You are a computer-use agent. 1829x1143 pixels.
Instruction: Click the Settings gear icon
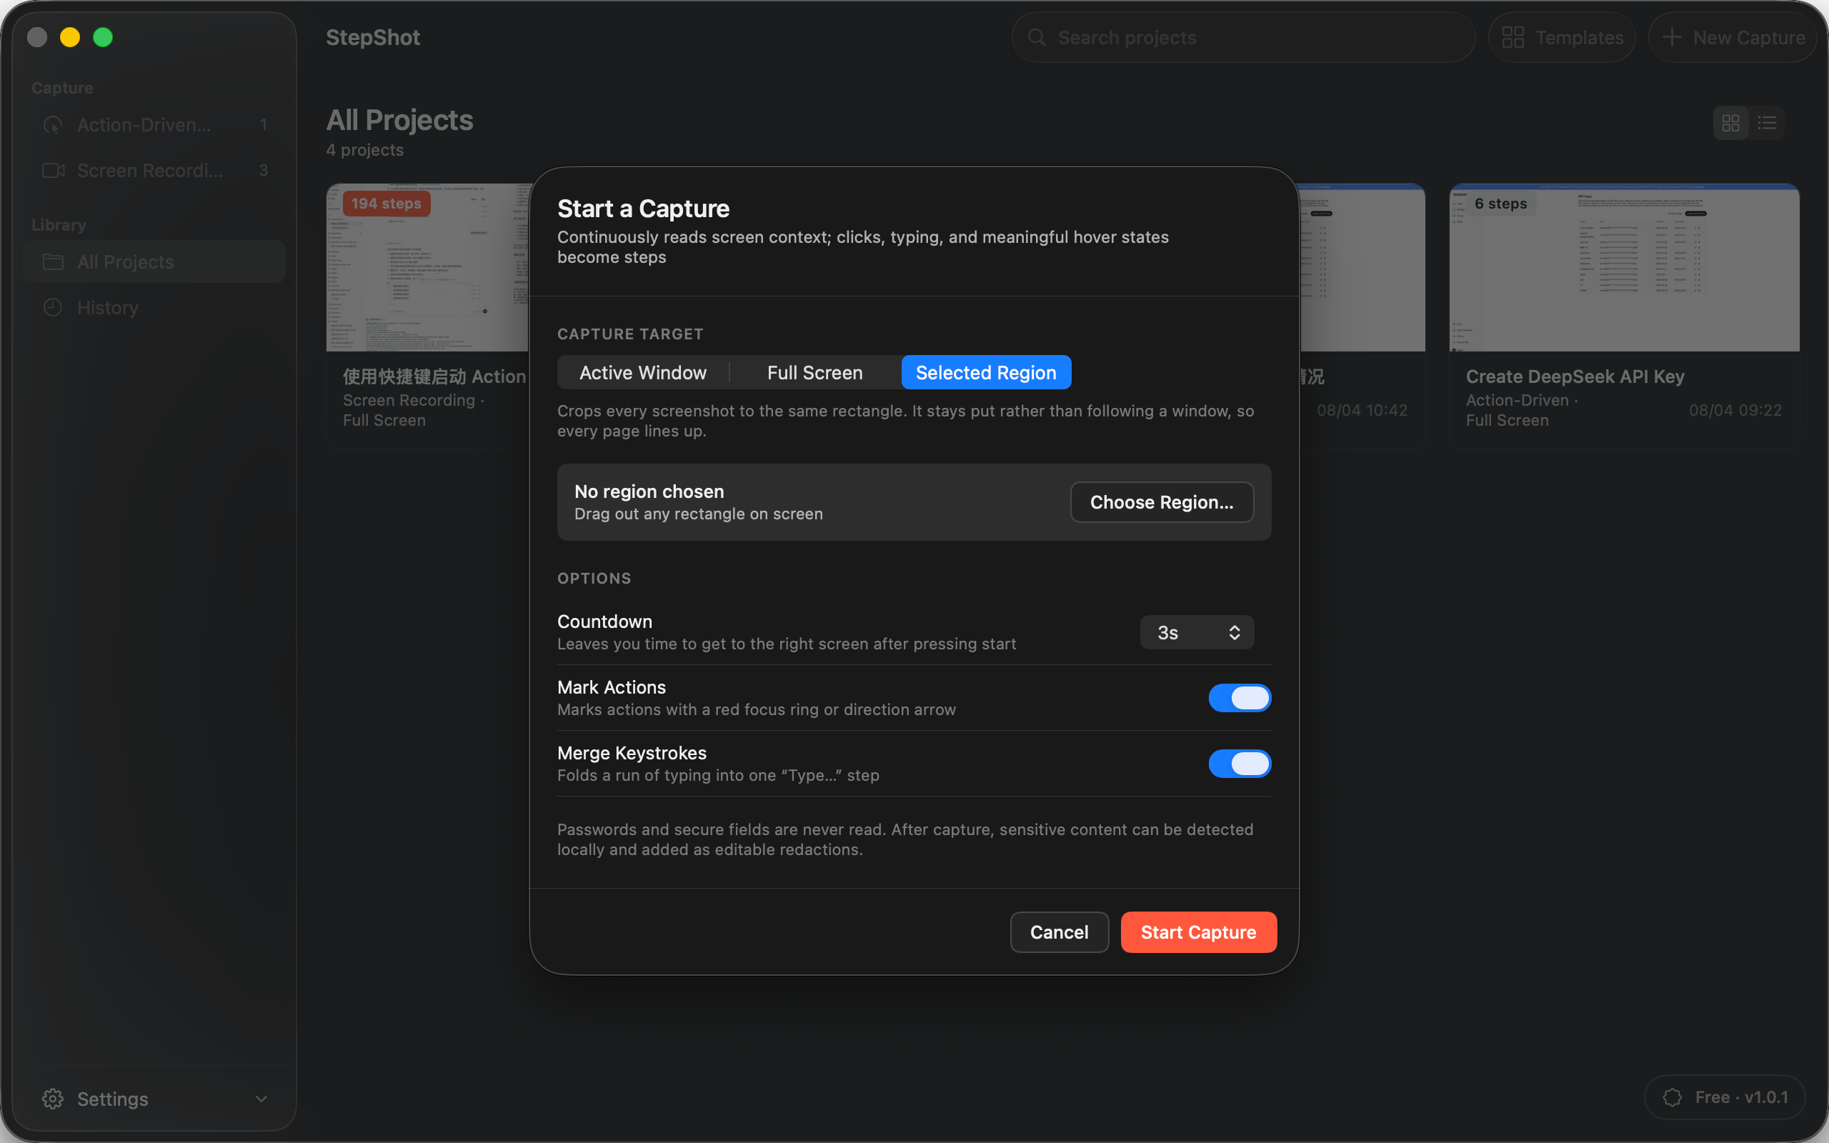(x=53, y=1099)
